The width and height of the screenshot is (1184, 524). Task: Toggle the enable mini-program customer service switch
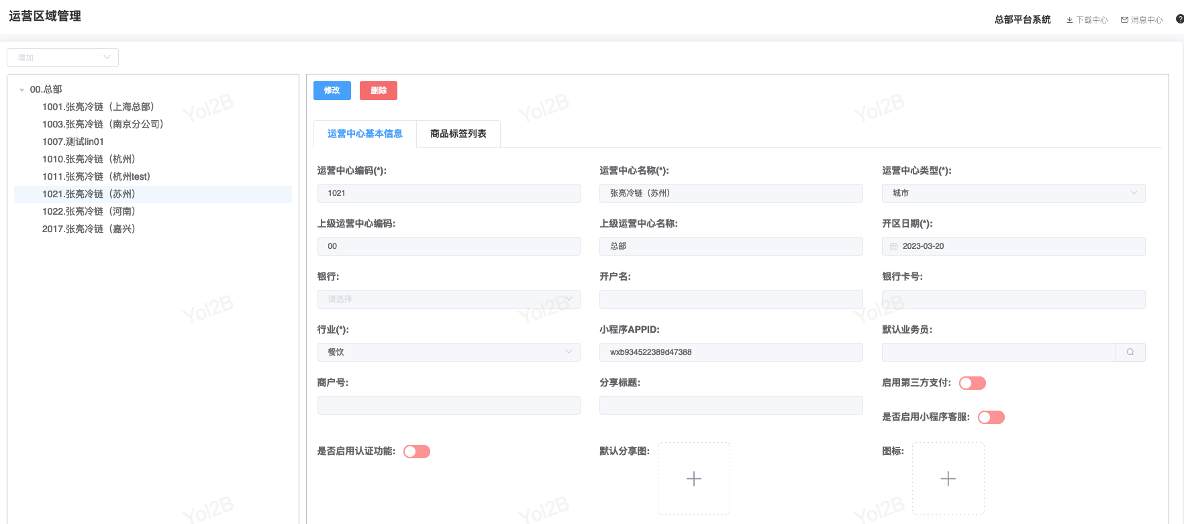pos(991,417)
